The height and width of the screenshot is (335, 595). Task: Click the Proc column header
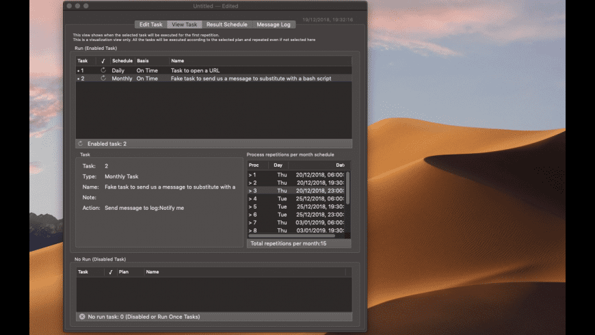click(258, 165)
